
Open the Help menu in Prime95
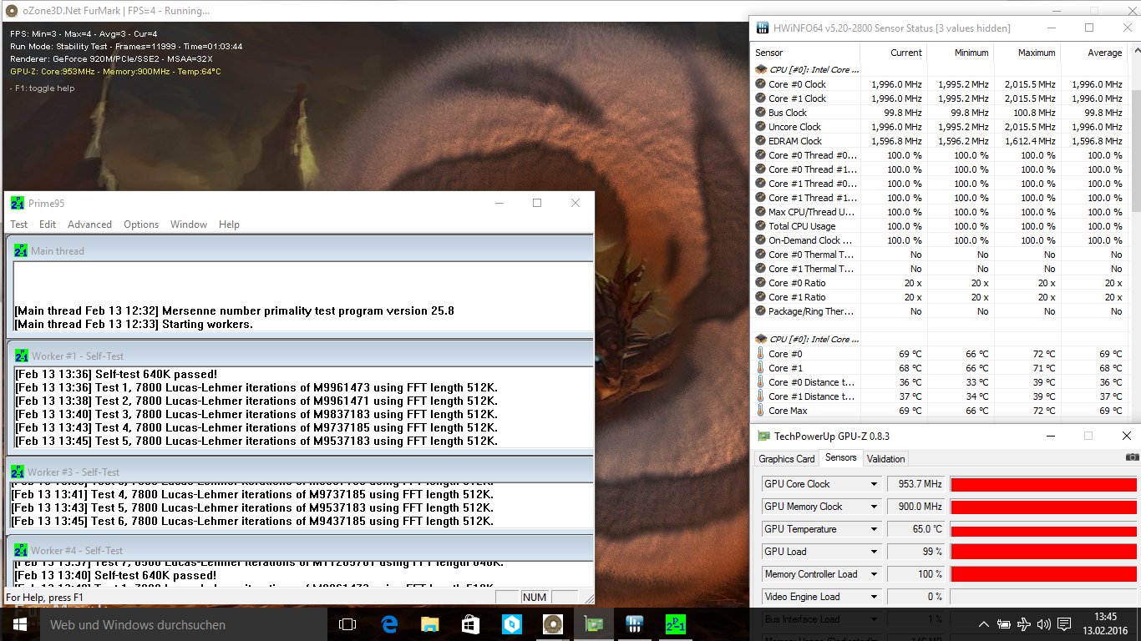(x=229, y=225)
